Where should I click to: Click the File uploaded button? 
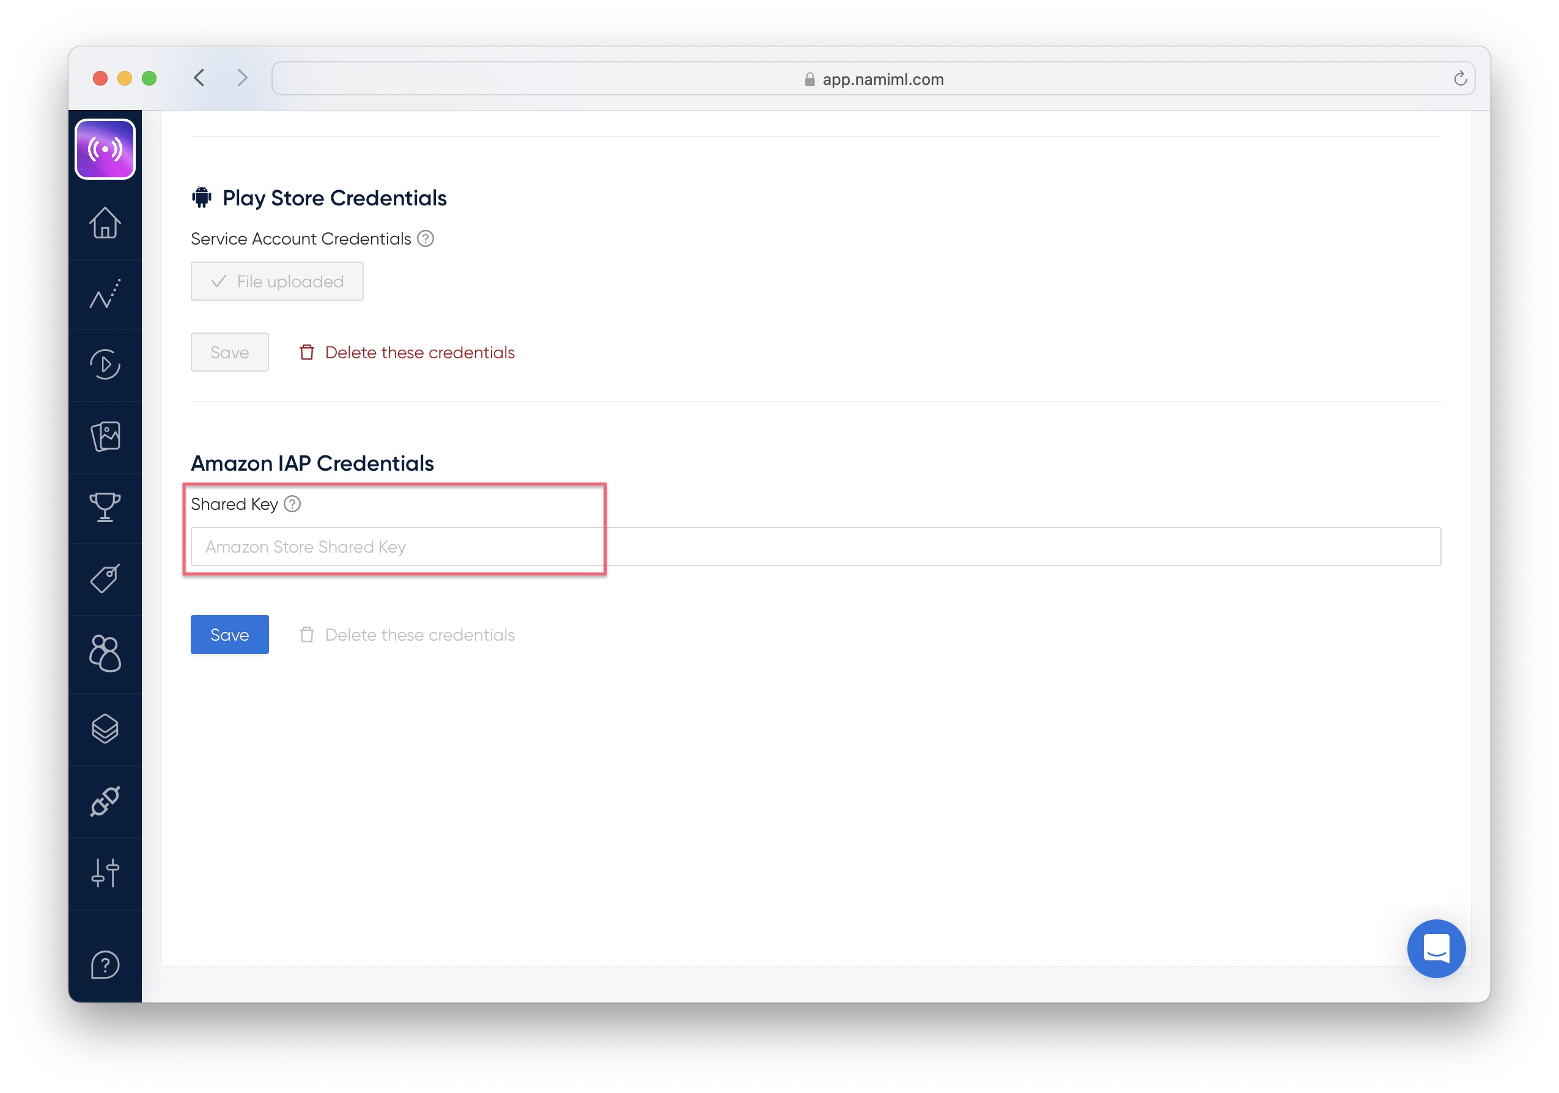[277, 281]
